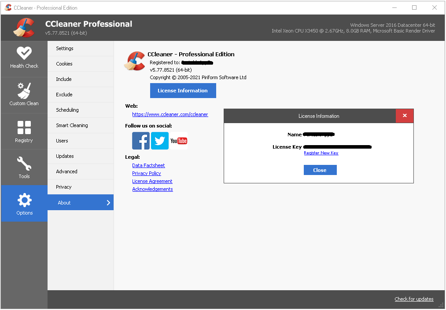Select the Tools section
446x310 pixels.
click(x=24, y=167)
